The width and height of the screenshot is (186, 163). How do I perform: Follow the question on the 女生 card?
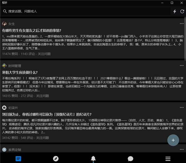pyautogui.click(x=44, y=54)
